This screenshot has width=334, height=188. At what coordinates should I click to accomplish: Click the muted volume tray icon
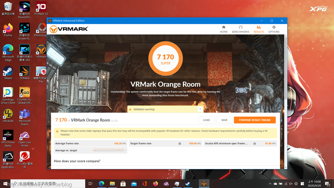(291, 183)
